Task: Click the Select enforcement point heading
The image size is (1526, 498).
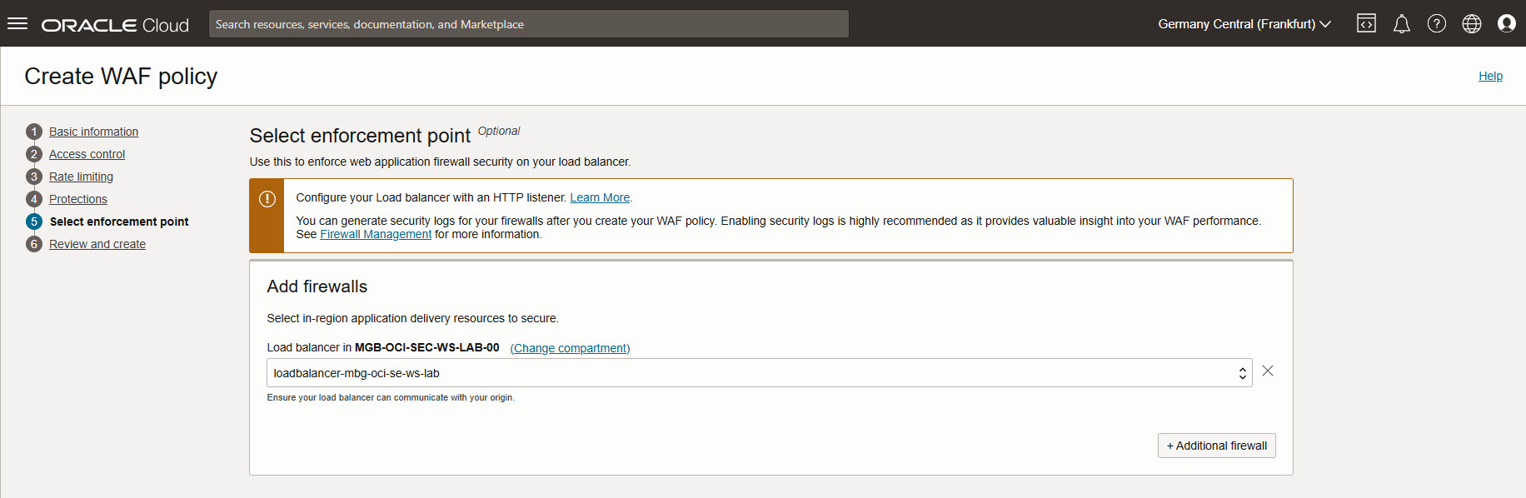Action: coord(360,136)
